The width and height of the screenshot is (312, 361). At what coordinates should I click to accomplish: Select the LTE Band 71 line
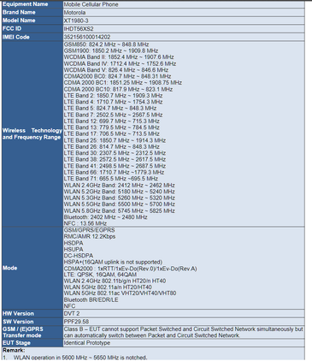click(x=111, y=179)
